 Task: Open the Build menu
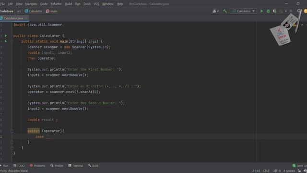coord(68,4)
